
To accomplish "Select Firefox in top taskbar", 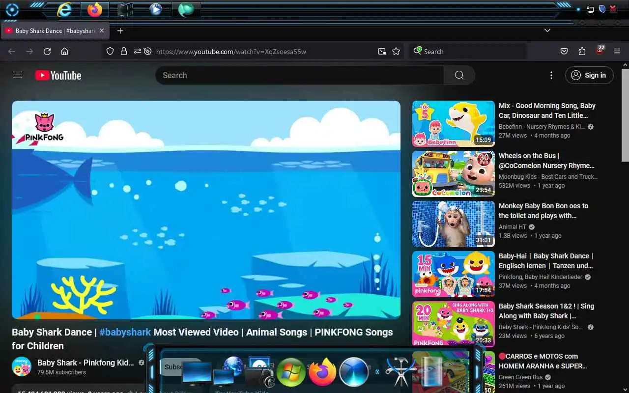I will pos(95,9).
